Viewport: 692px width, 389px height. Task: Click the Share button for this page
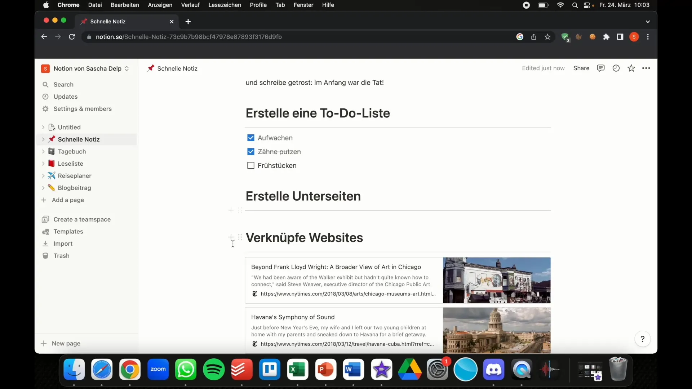click(581, 68)
